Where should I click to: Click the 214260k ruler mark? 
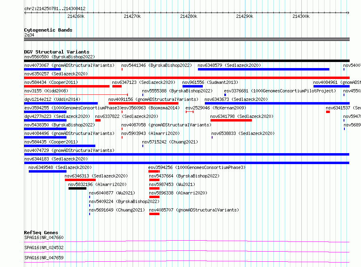click(76, 16)
